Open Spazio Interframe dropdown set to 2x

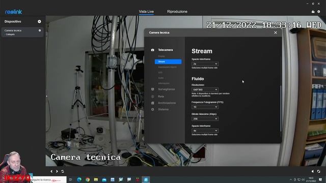pos(205,64)
